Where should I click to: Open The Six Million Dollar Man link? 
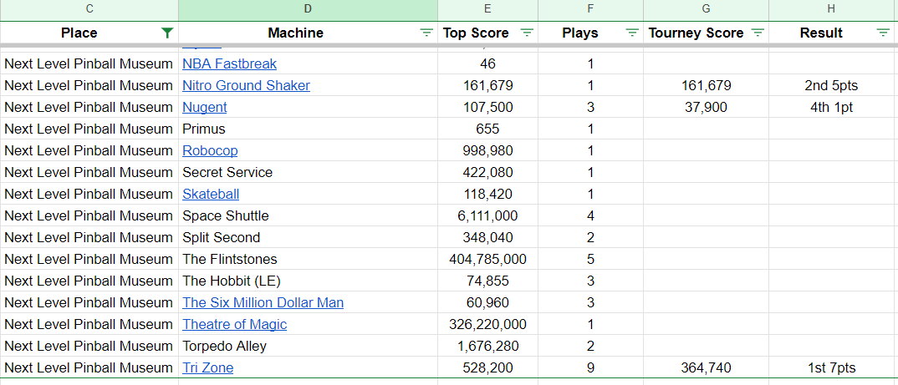pyautogui.click(x=263, y=302)
